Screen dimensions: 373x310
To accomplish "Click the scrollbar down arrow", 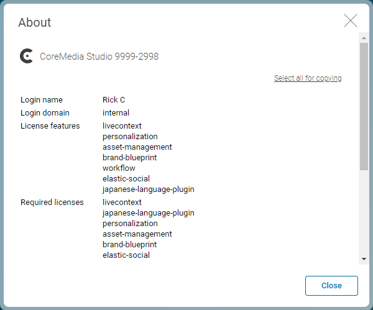I will click(x=364, y=258).
